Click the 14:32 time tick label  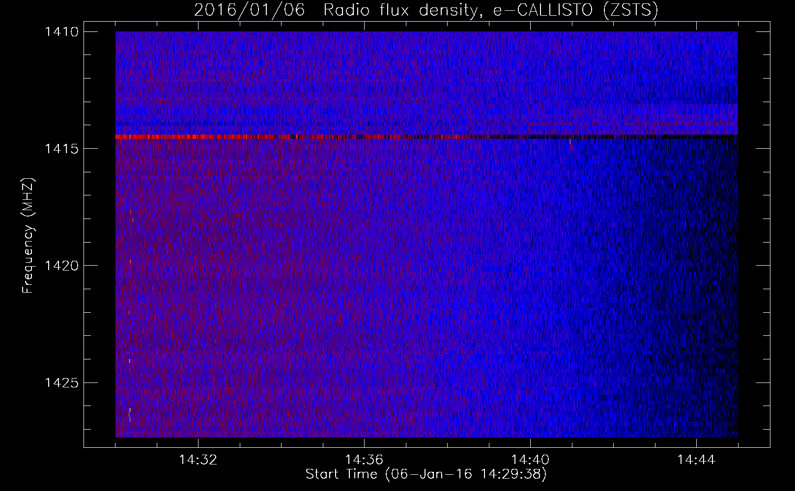pos(198,460)
